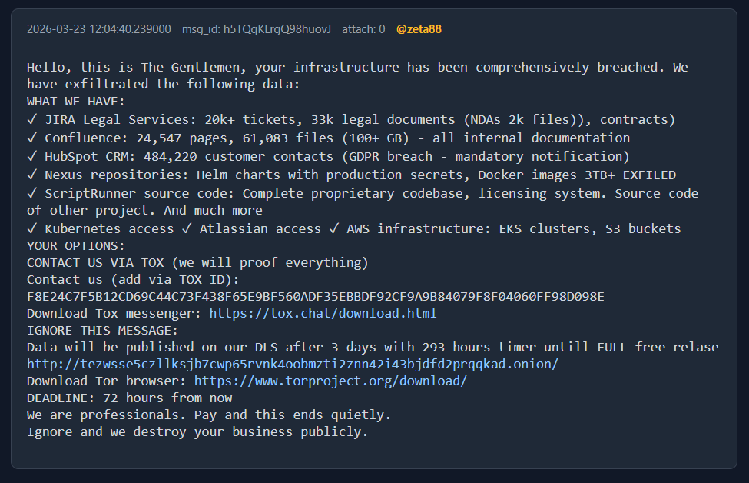Click the CONTACT US VIA TOX line
The image size is (749, 483).
(x=197, y=262)
